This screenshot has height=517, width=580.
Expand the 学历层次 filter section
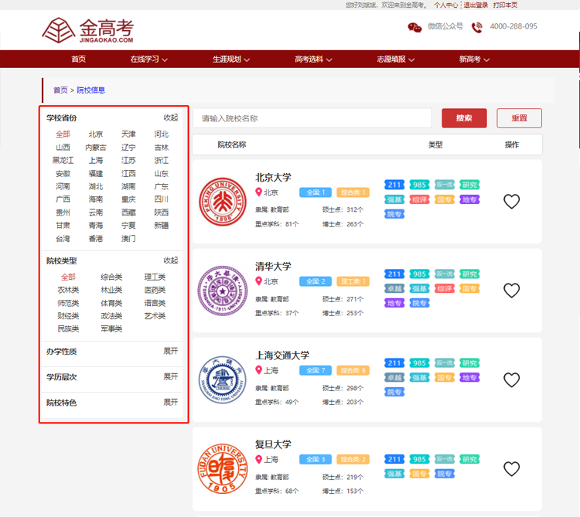coord(170,376)
